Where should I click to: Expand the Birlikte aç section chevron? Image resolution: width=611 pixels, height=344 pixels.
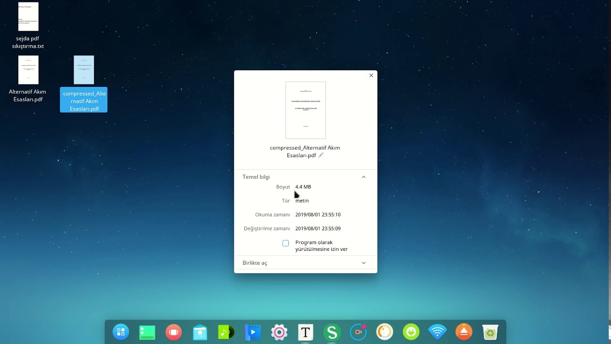(x=364, y=263)
